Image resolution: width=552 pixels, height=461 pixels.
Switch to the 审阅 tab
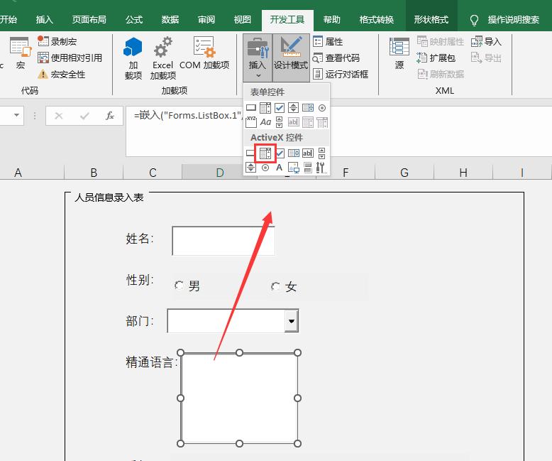point(206,19)
